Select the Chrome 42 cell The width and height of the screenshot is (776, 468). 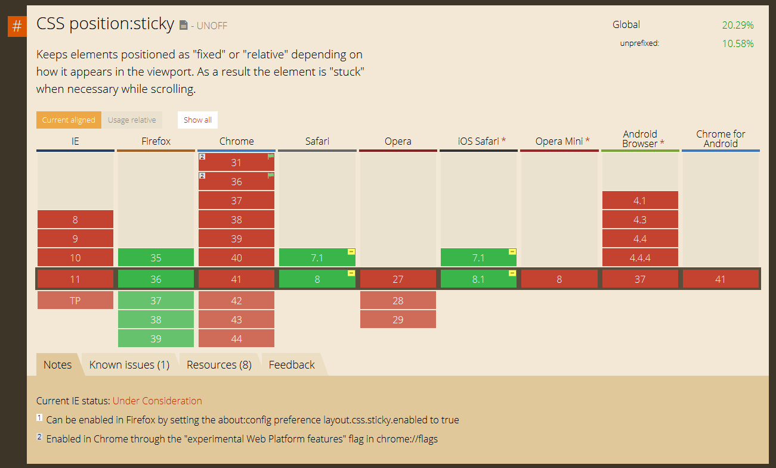[237, 301]
